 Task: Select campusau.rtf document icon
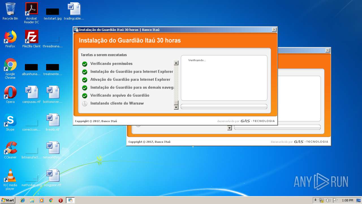pyautogui.click(x=31, y=95)
